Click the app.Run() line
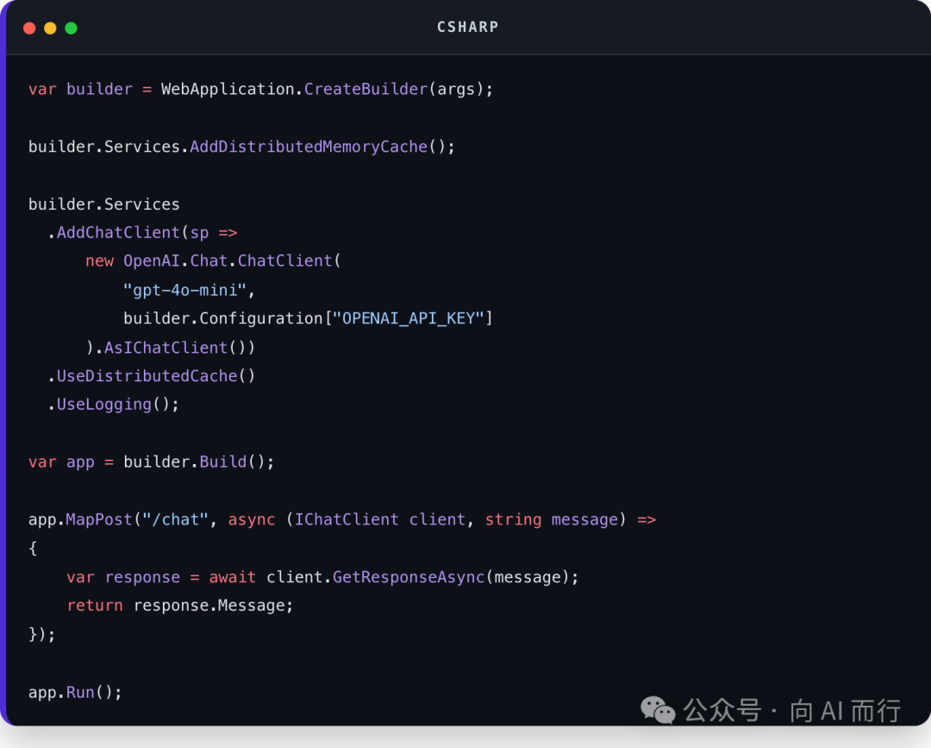This screenshot has width=931, height=748. (x=75, y=692)
